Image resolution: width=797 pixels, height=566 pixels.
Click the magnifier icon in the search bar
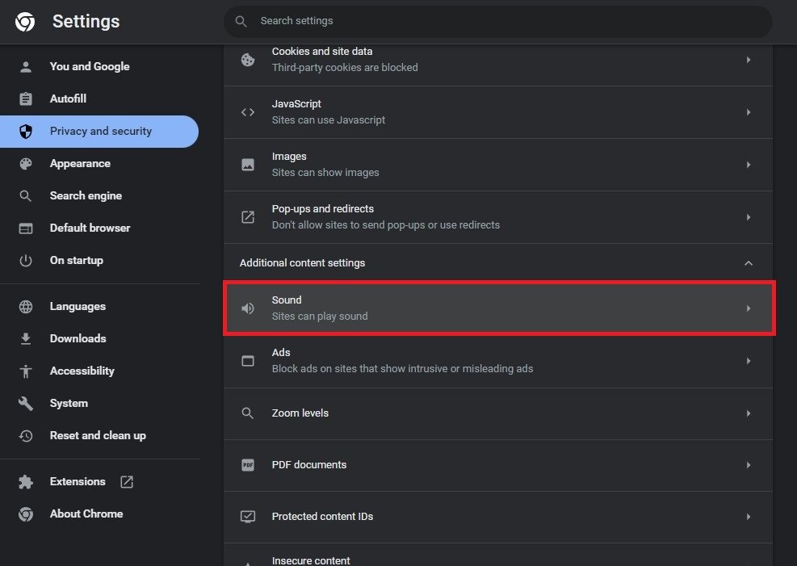pyautogui.click(x=241, y=21)
